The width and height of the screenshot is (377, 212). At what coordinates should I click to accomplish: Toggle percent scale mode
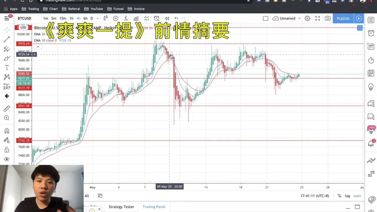[339, 196]
